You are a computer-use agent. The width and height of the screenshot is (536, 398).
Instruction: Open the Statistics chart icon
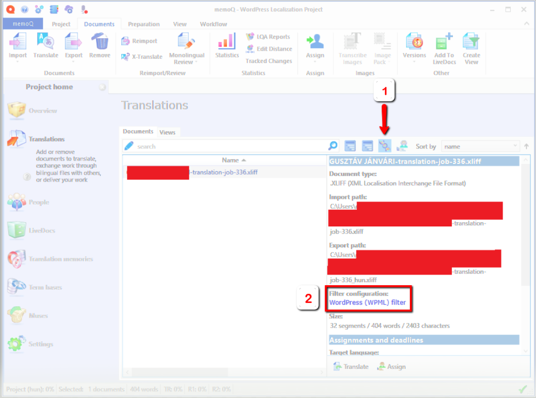coord(227,42)
